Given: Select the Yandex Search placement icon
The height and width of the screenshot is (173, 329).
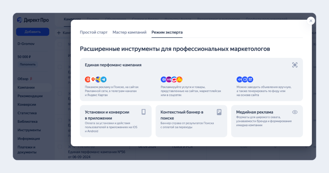Looking at the screenshot, I should [87, 79].
